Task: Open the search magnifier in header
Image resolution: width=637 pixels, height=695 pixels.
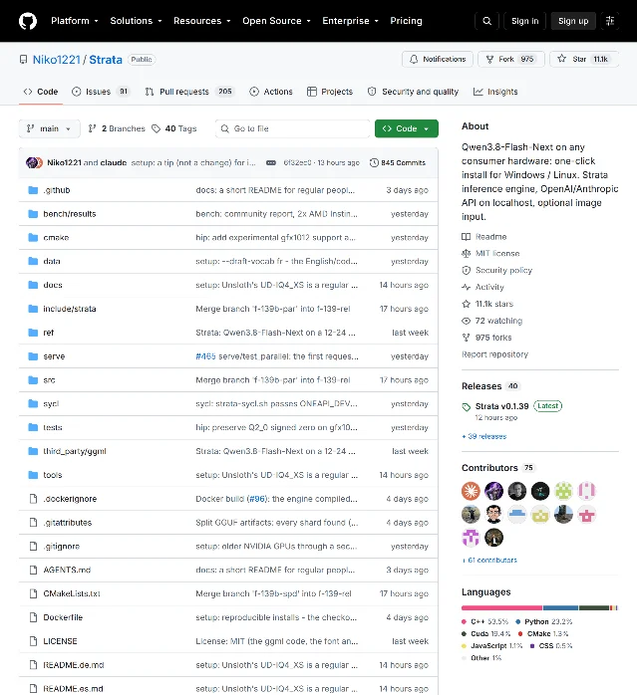Action: pos(486,21)
